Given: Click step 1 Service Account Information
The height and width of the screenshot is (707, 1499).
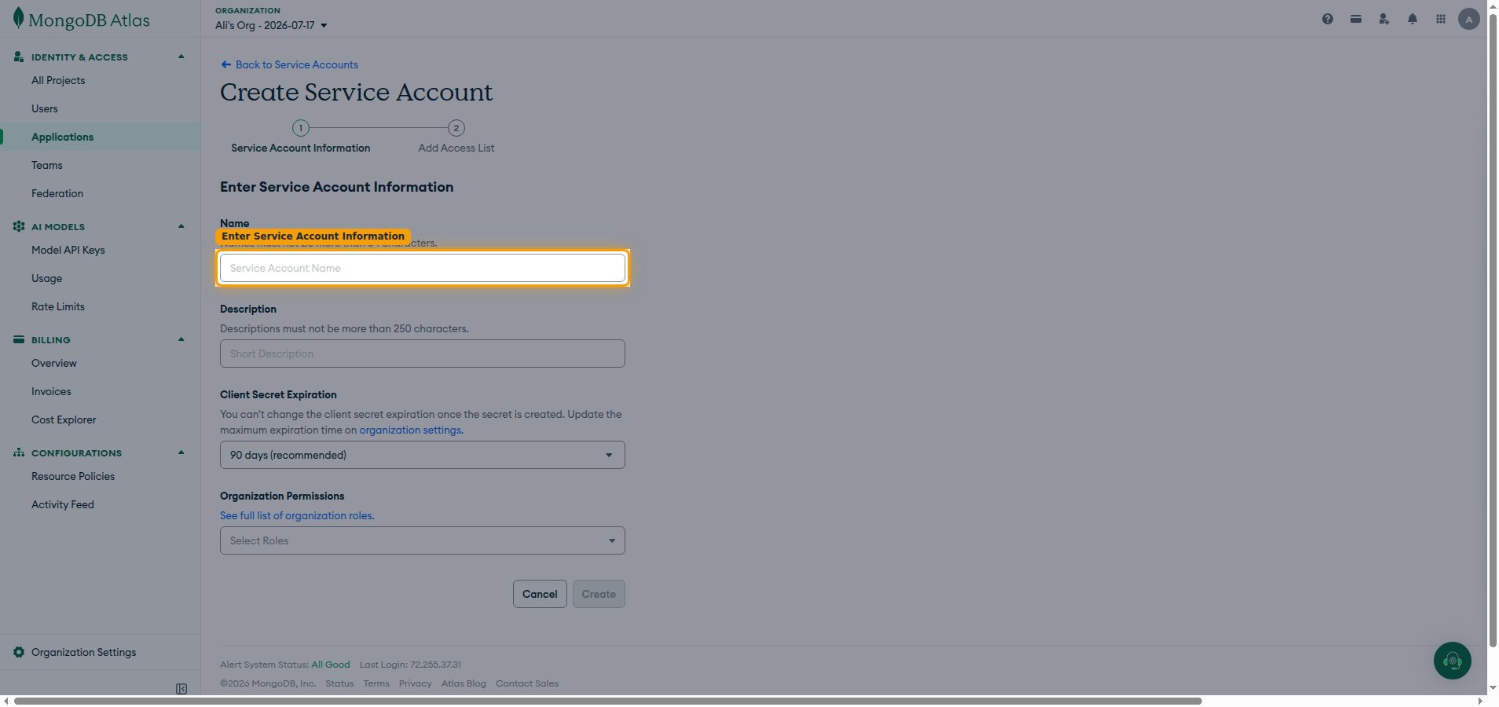Looking at the screenshot, I should (x=301, y=137).
